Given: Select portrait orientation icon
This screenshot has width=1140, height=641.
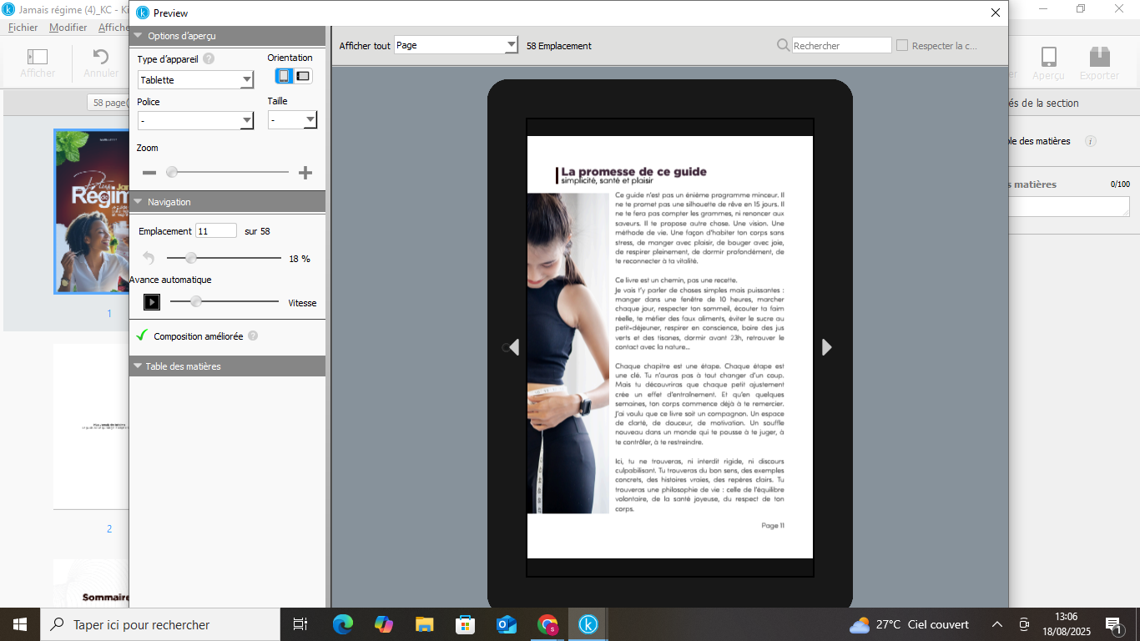Looking at the screenshot, I should point(285,76).
